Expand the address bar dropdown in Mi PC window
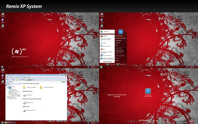The height and width of the screenshot is (124, 198). point(62,82)
